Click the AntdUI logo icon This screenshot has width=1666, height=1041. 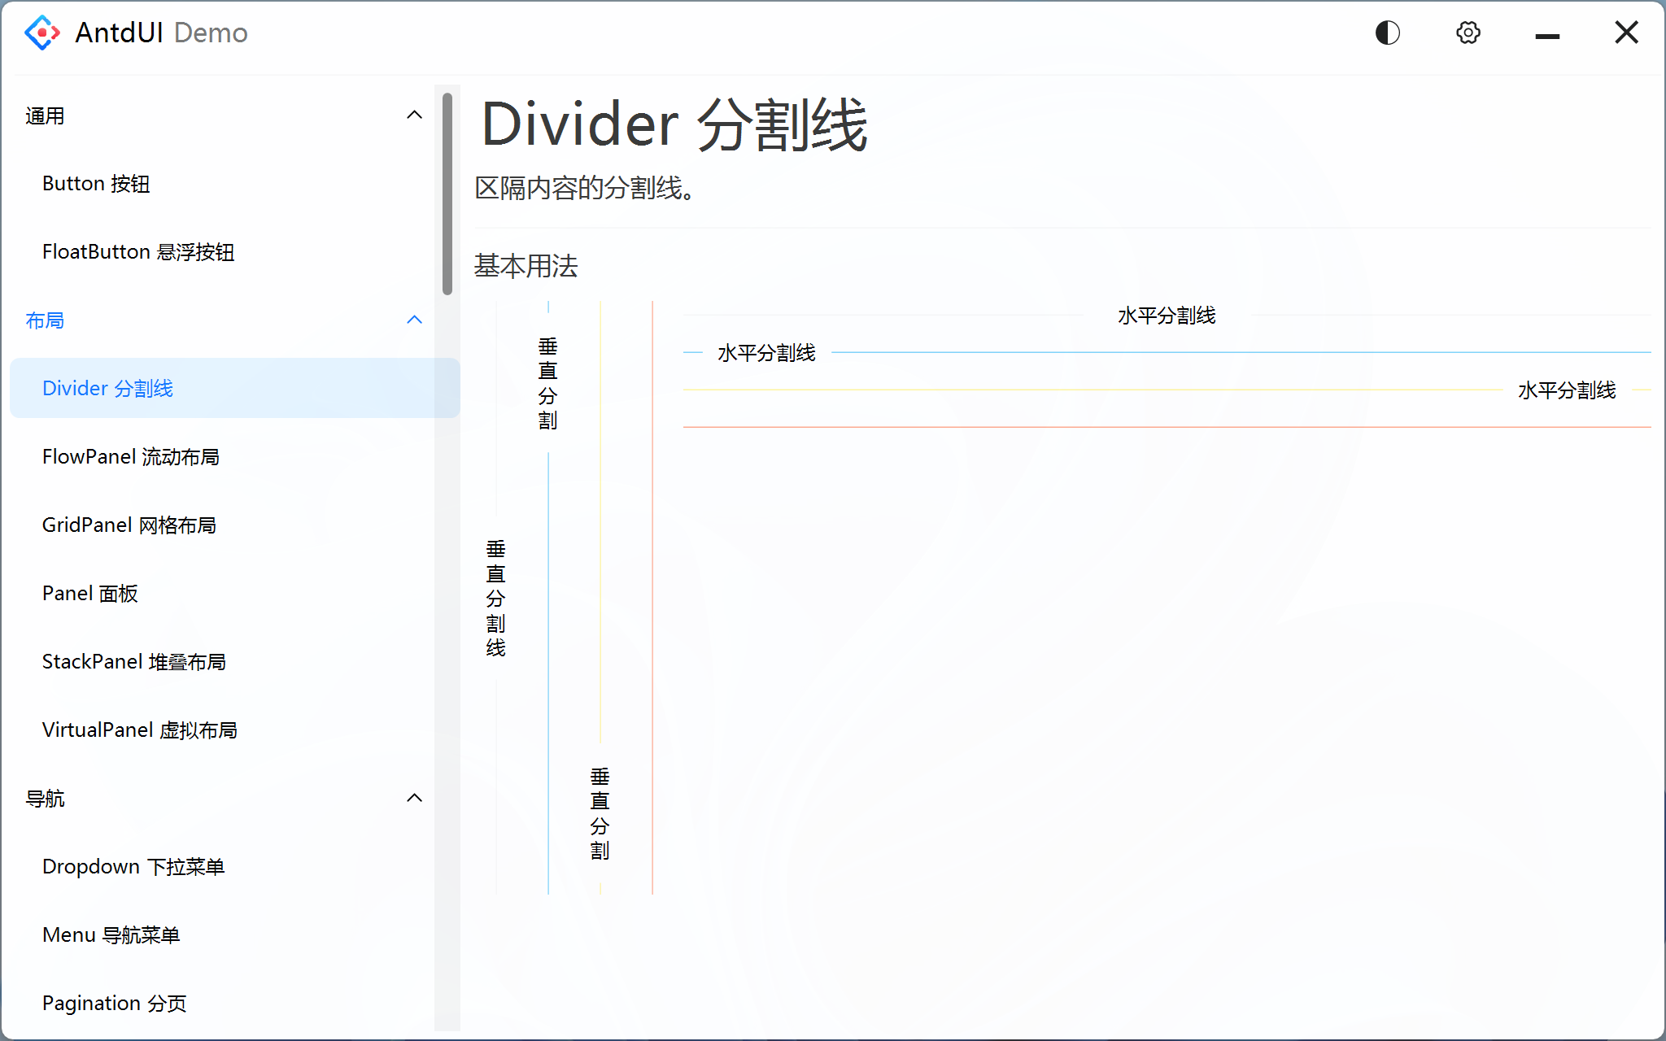click(x=41, y=33)
